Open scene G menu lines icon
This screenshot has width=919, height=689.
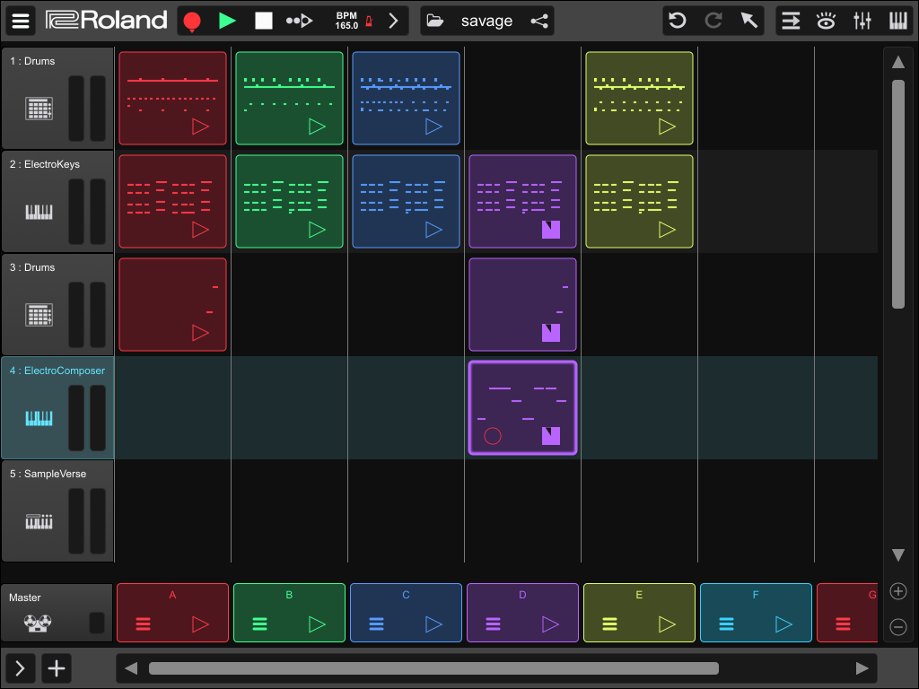click(x=843, y=624)
